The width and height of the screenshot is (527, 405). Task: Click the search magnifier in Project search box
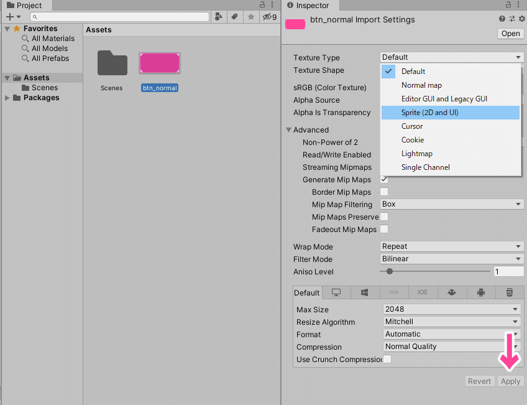point(35,17)
